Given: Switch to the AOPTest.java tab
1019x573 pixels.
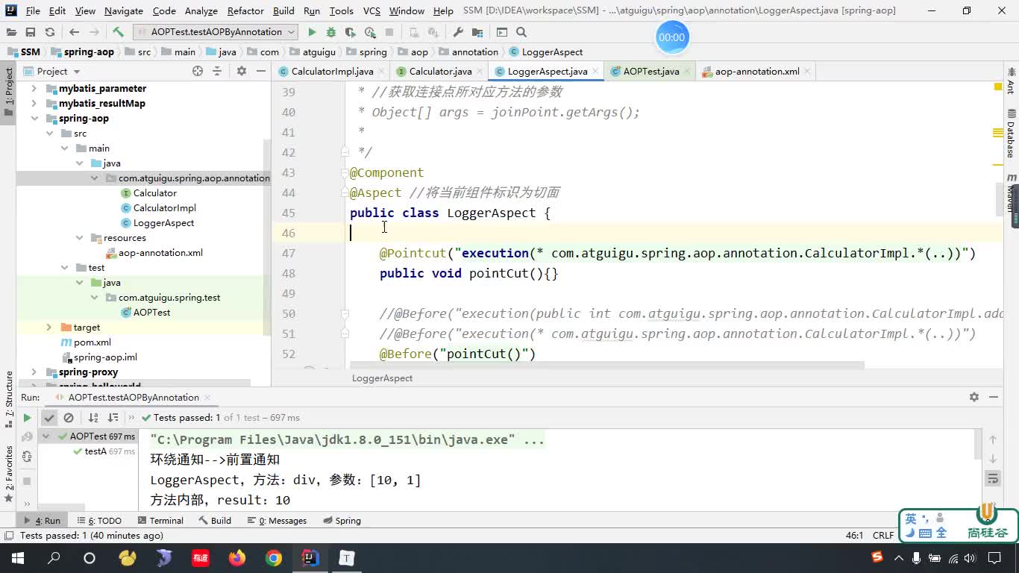Looking at the screenshot, I should [x=650, y=72].
